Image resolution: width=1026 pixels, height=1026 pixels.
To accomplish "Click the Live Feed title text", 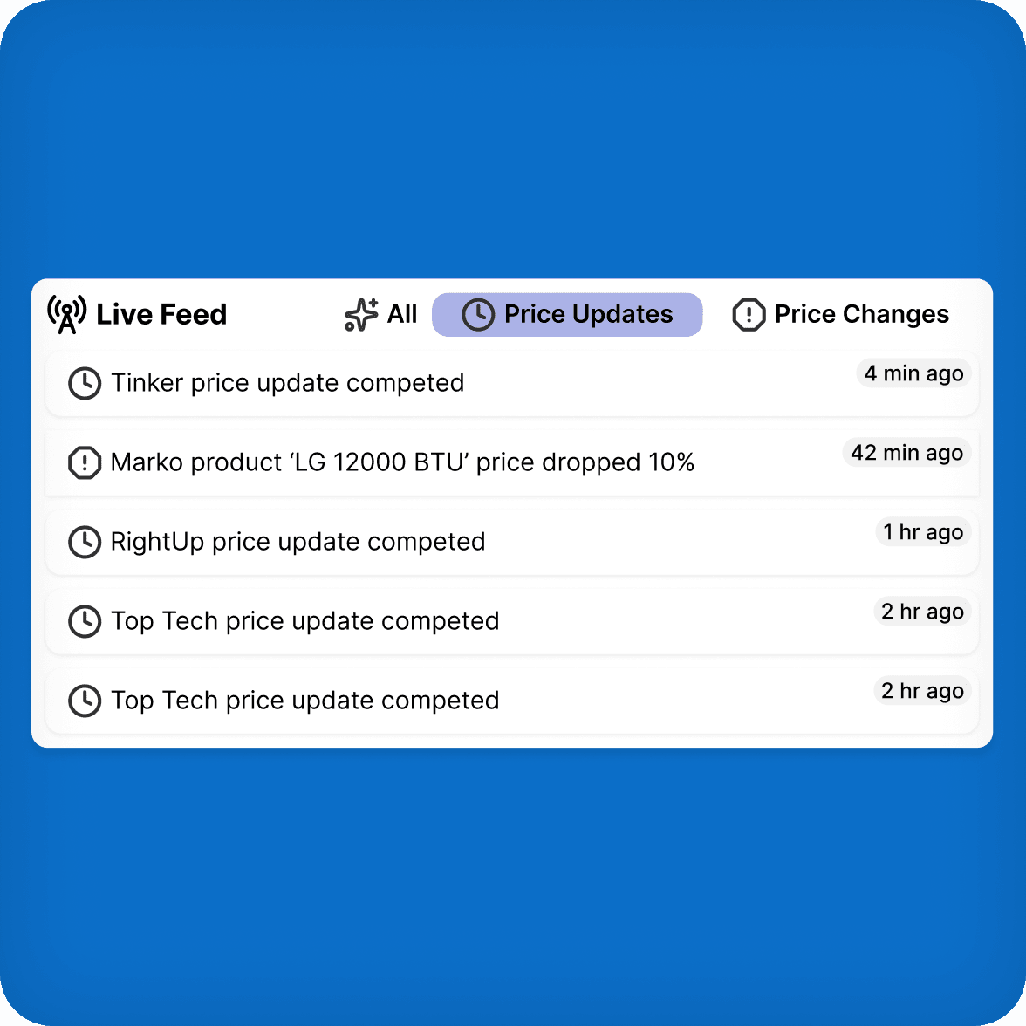I will pos(162,314).
